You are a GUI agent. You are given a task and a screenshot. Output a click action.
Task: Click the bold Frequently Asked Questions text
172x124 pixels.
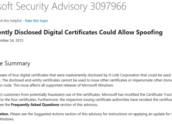coord(35,105)
